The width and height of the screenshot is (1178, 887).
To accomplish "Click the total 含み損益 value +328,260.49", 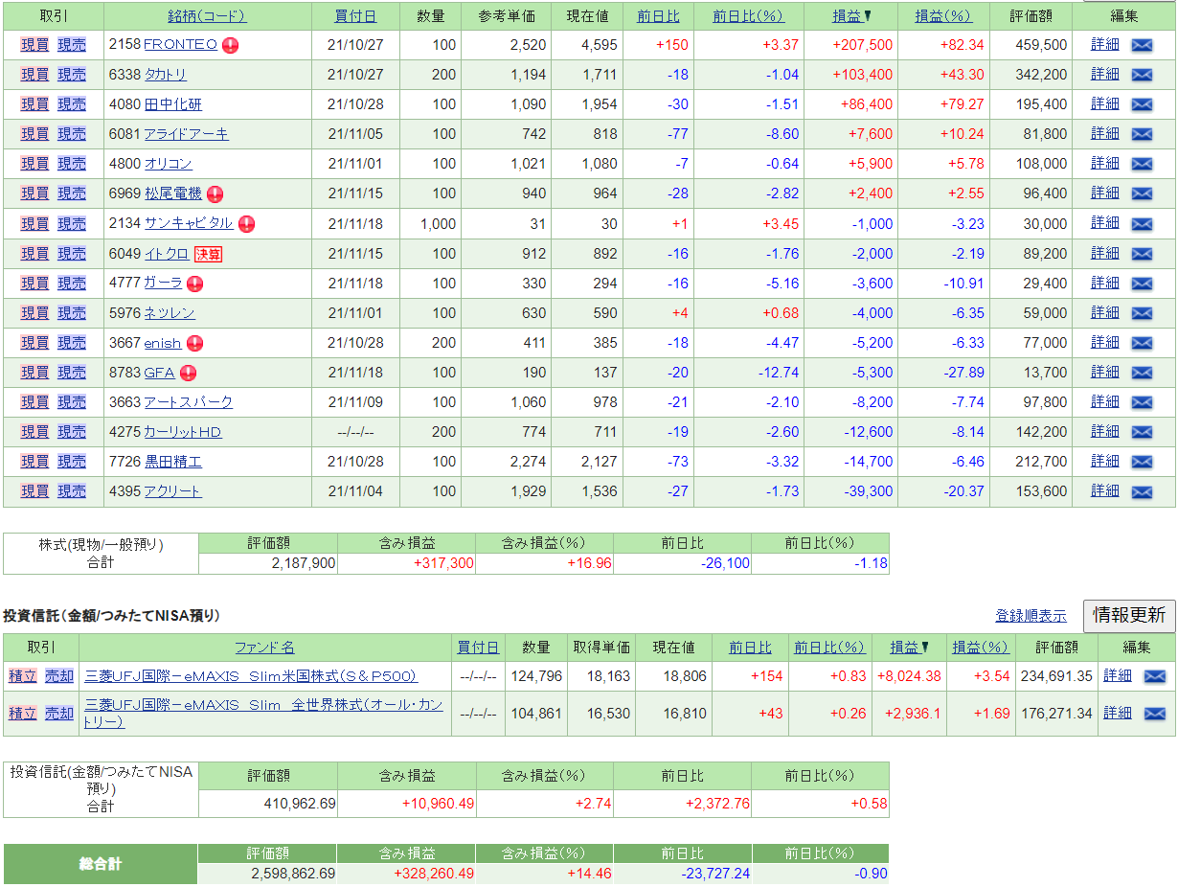I will coord(433,874).
